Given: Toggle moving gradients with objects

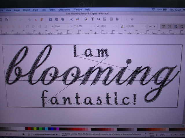Looking at the screenshot, I should (175, 26).
